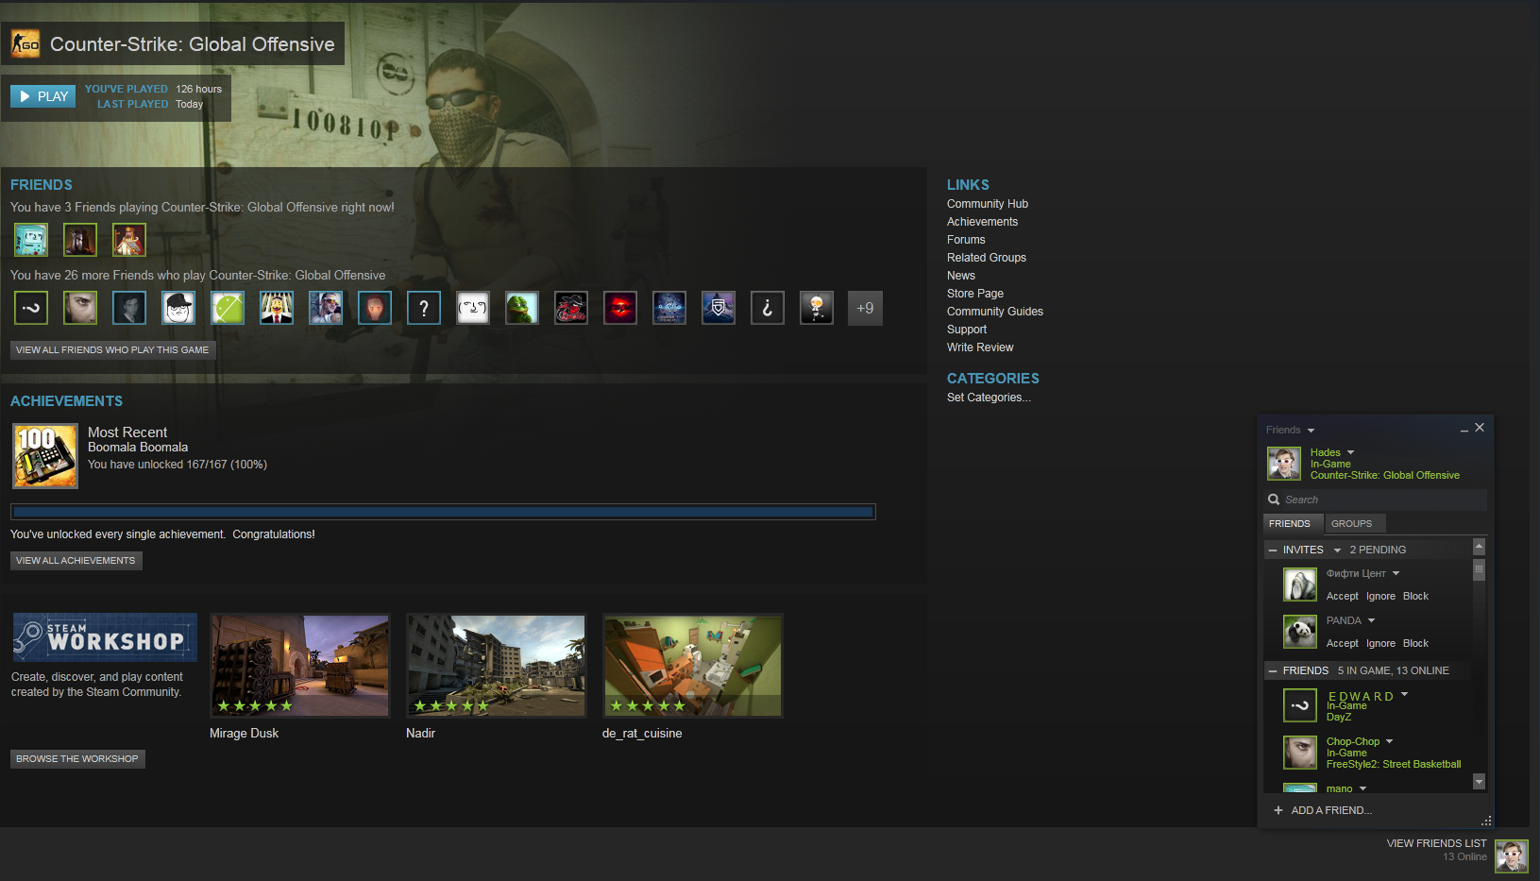Open the Friends title dropdown arrow

pyautogui.click(x=1311, y=431)
